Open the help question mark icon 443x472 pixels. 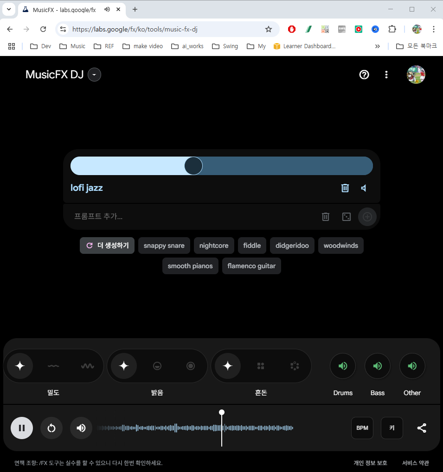[364, 75]
